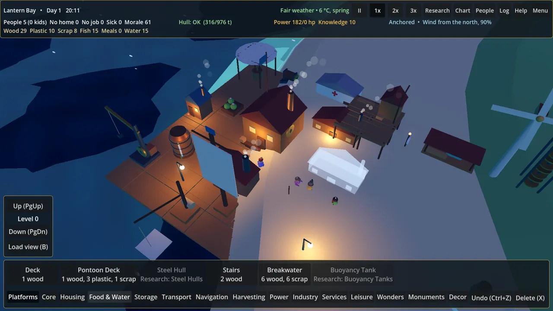This screenshot has width=553, height=311.
Task: Activate the Delete (X) tool
Action: pyautogui.click(x=530, y=298)
